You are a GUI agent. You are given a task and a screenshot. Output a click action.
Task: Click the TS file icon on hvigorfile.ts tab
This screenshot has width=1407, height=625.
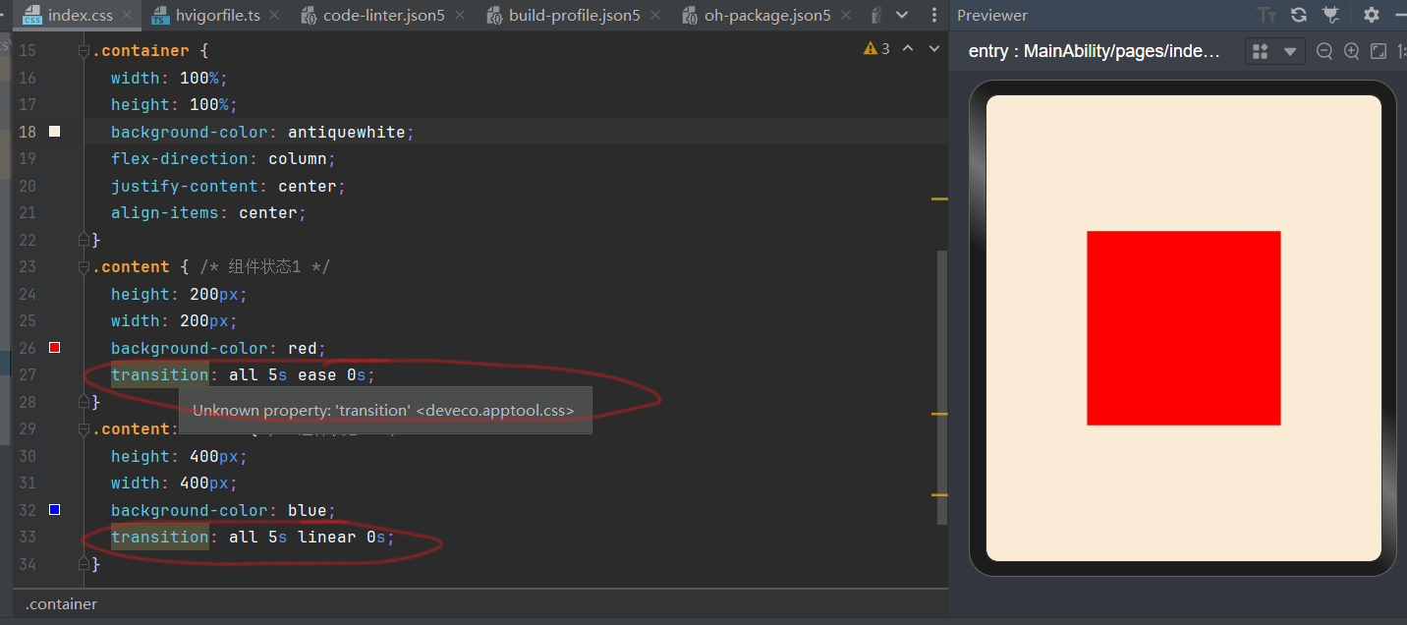pyautogui.click(x=160, y=16)
